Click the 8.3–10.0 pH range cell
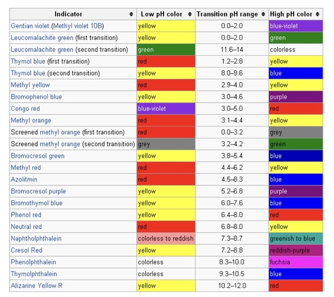 pos(231,263)
